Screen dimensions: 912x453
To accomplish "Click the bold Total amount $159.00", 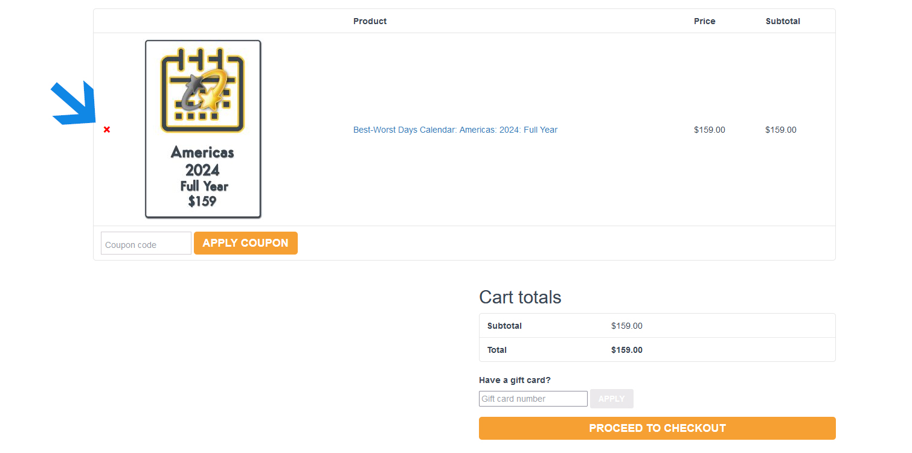I will click(x=627, y=350).
